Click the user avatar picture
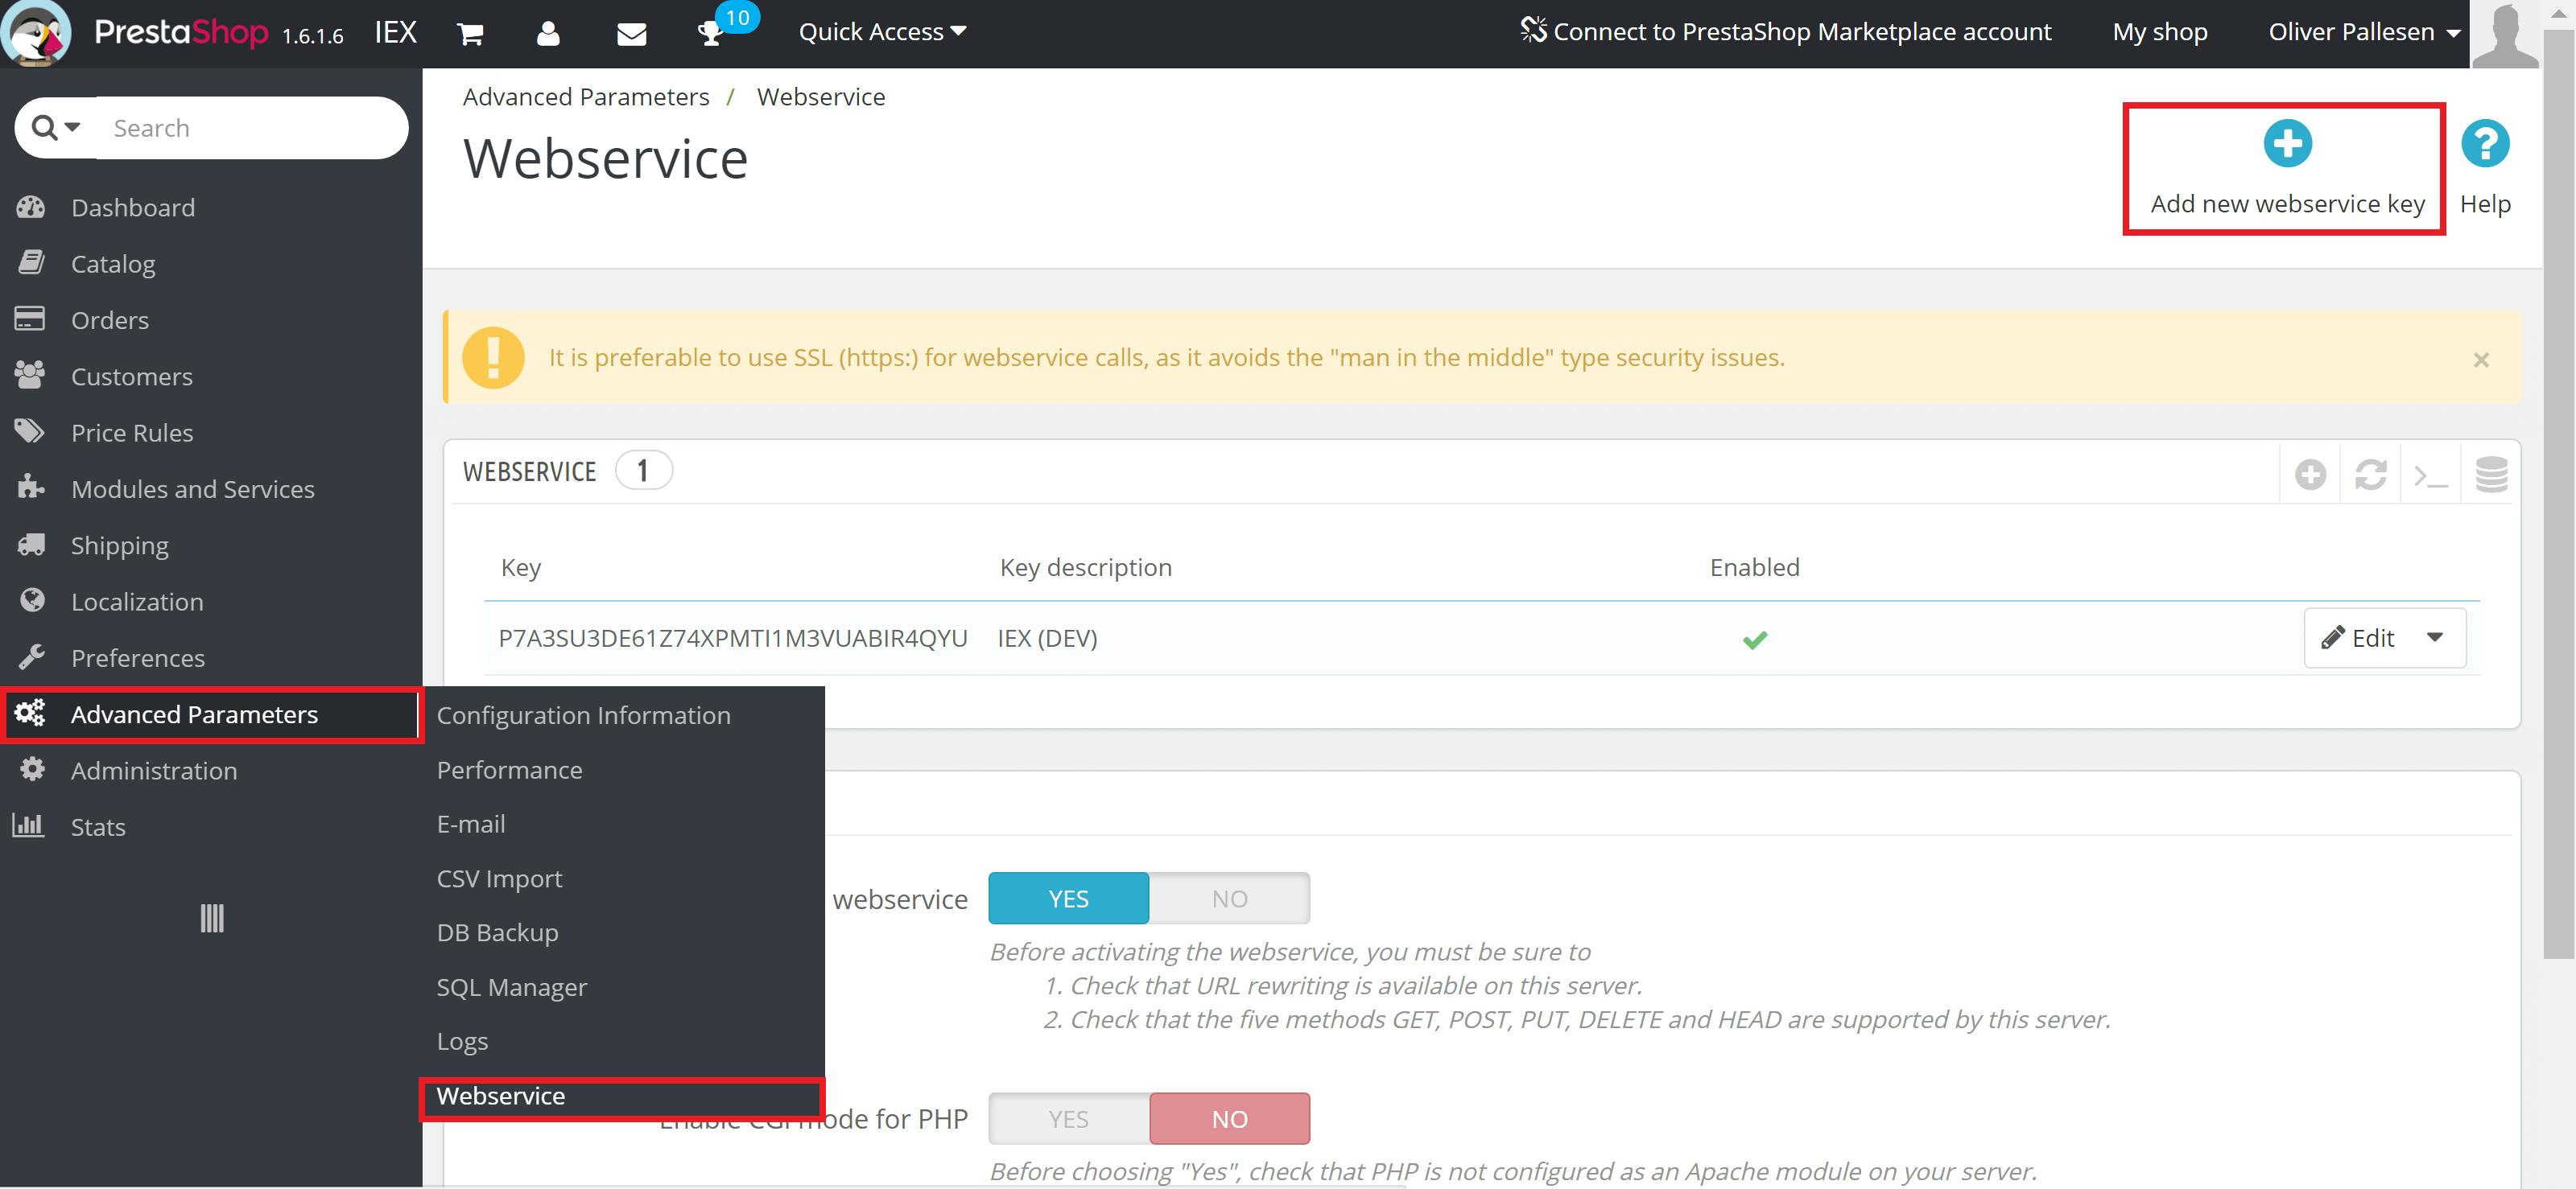Image resolution: width=2576 pixels, height=1189 pixels. click(x=2505, y=34)
